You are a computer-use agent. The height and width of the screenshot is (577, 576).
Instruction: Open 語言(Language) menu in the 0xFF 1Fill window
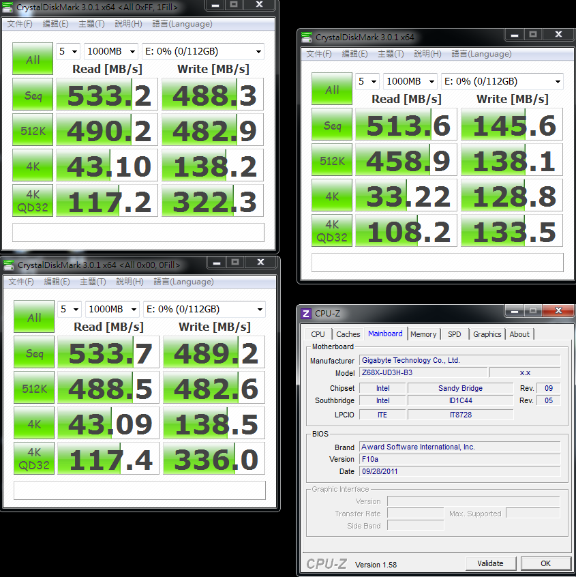[182, 24]
